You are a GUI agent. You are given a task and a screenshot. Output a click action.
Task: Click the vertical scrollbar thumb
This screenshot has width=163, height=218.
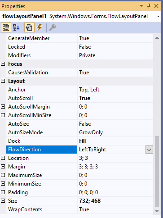coord(157,172)
